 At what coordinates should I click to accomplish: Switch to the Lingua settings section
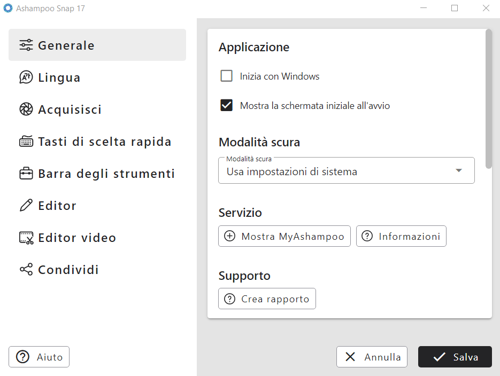click(x=97, y=77)
